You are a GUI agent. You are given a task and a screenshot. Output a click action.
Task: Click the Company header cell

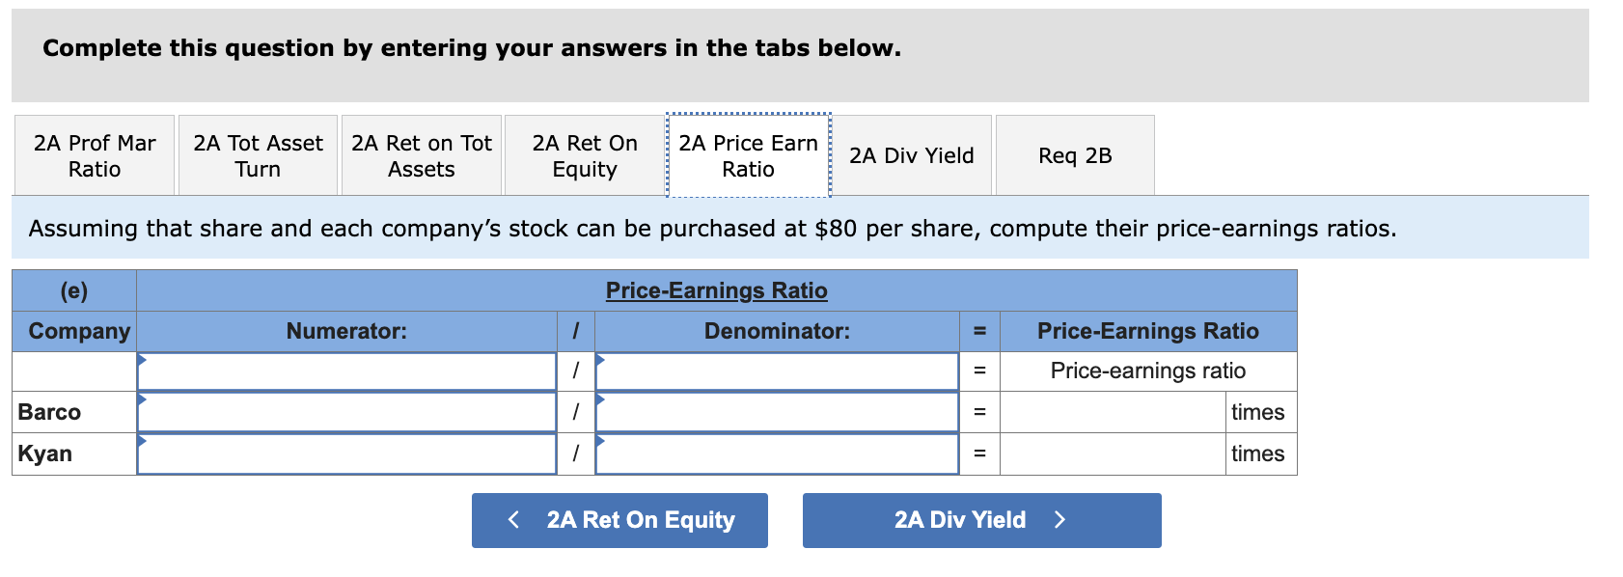click(x=75, y=331)
